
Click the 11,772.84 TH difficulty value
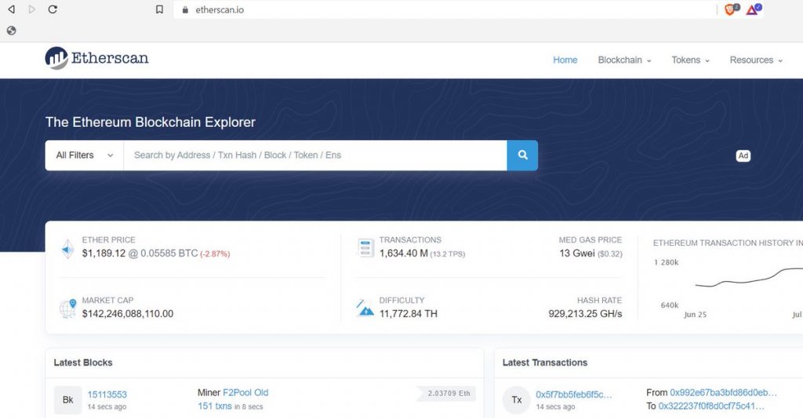(x=408, y=313)
